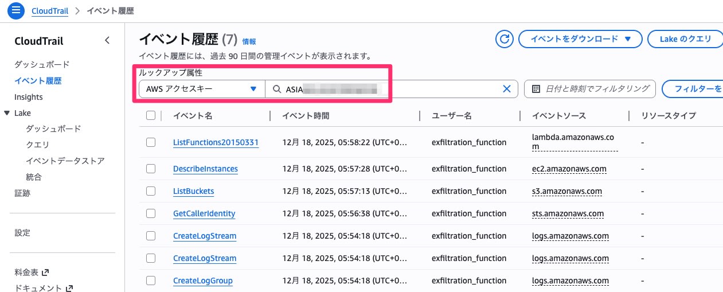Click the calendar icon in date filter
This screenshot has width=723, height=292.
tap(536, 89)
